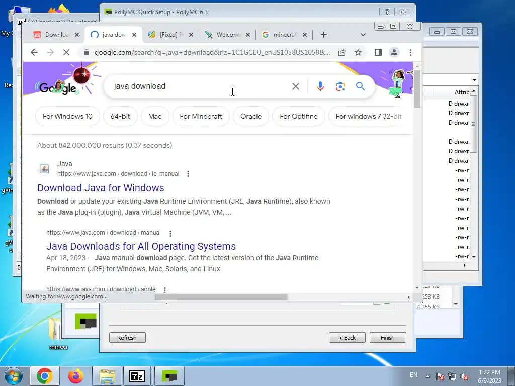Click the volume tray icon
Screen dimensions: 515x386
click(464, 377)
